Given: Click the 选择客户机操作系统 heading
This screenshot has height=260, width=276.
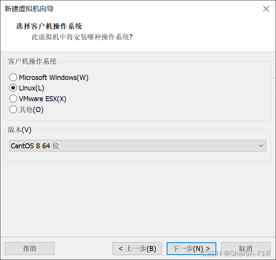Looking at the screenshot, I should (x=49, y=26).
